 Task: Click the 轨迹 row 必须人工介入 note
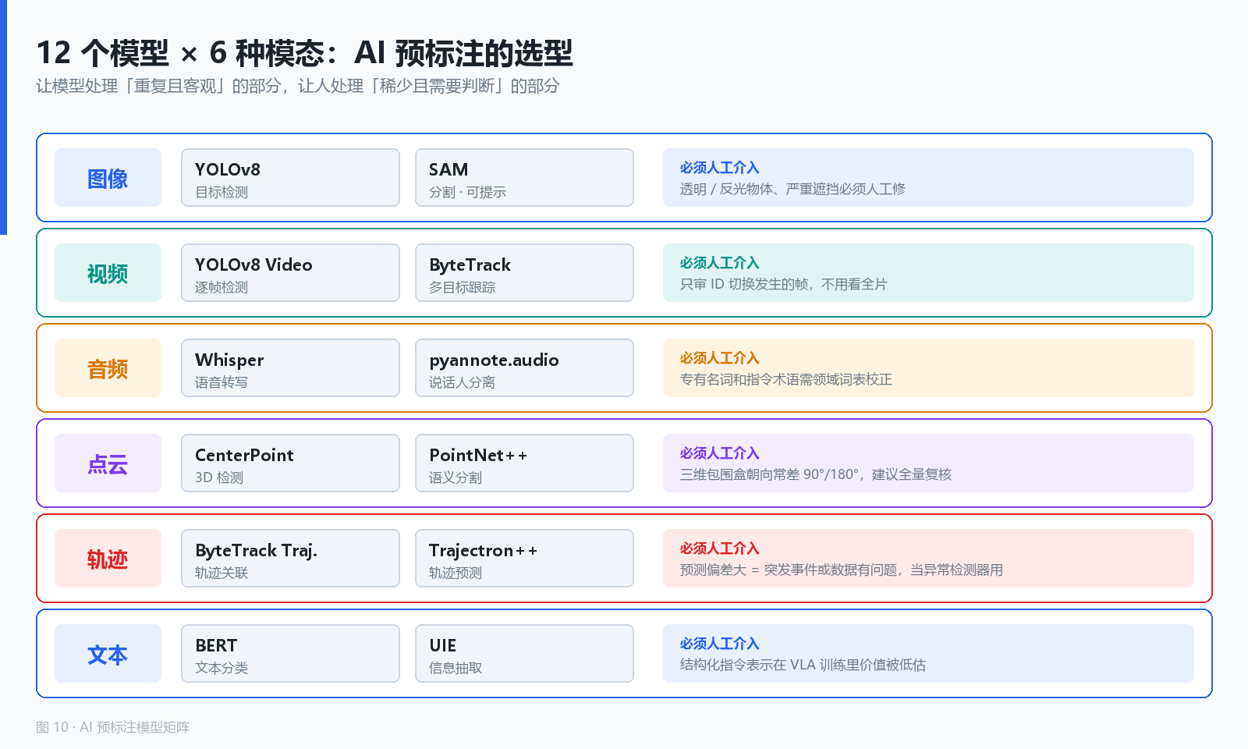point(928,559)
